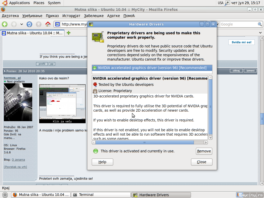Click description horizontal scrollbar thumb
This screenshot has width=264, height=198.
coord(144,142)
